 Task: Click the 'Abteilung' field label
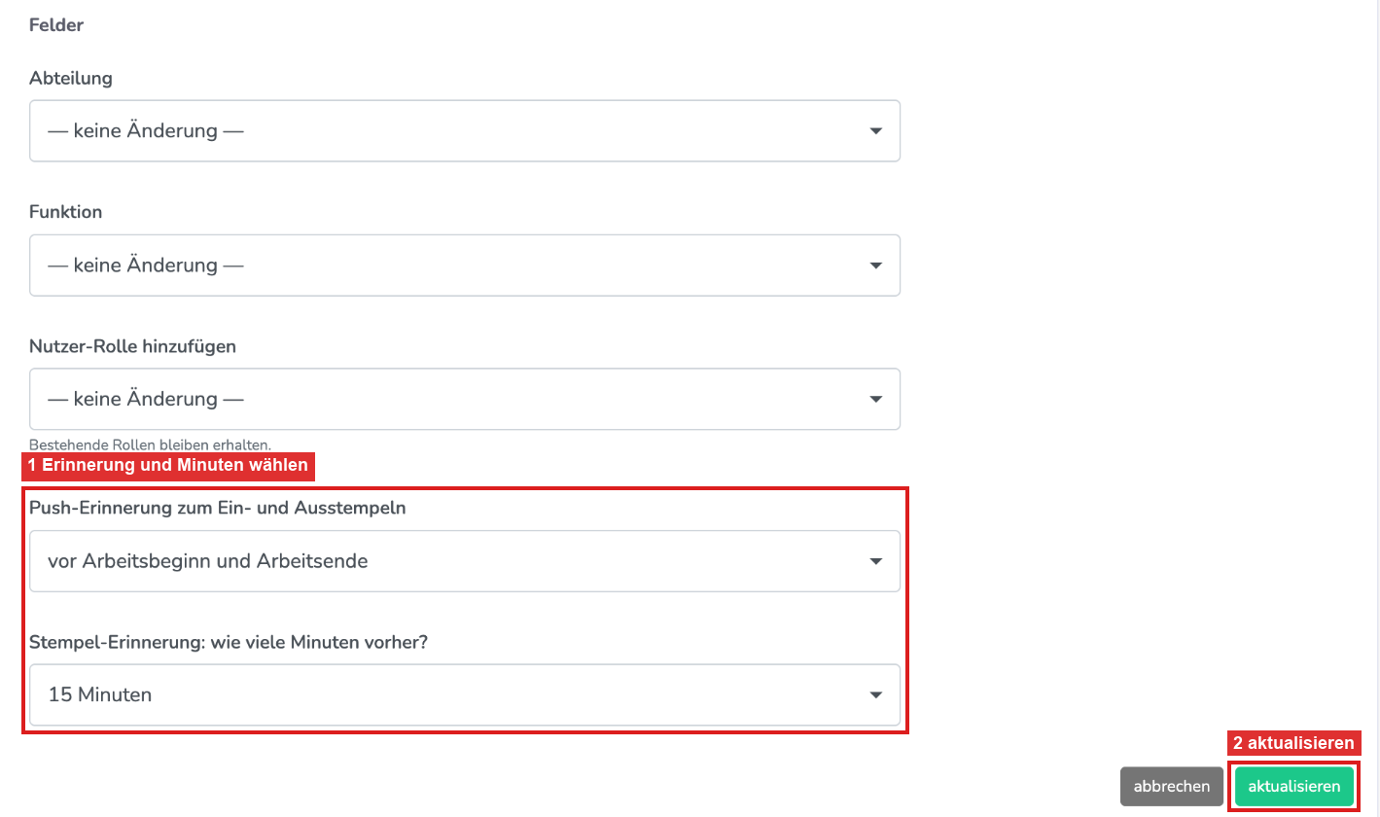[71, 79]
